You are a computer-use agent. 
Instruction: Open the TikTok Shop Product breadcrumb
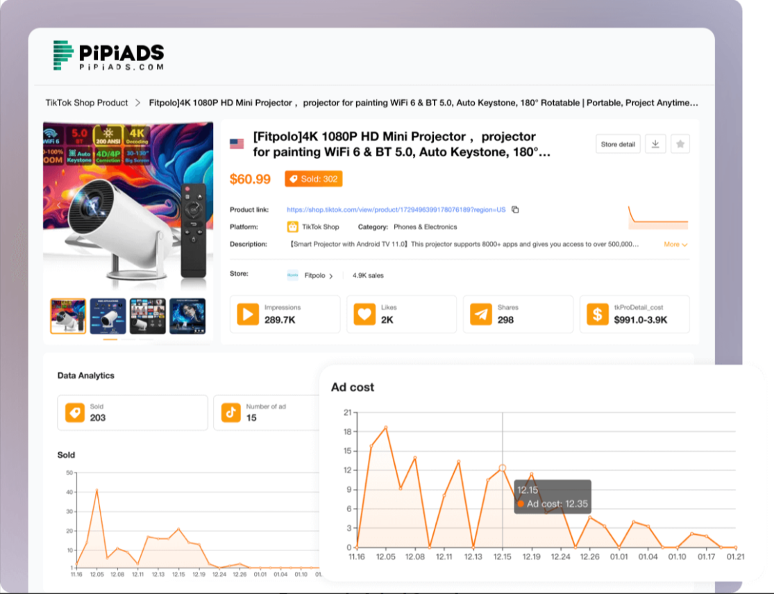86,103
